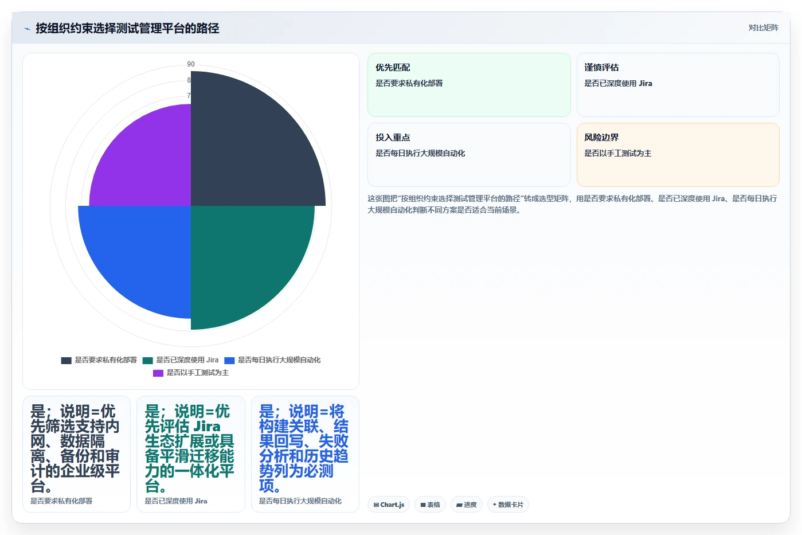802x535 pixels.
Task: Click 是否每日执行大规模自动化 text in 投入重点 card
Action: click(x=420, y=153)
